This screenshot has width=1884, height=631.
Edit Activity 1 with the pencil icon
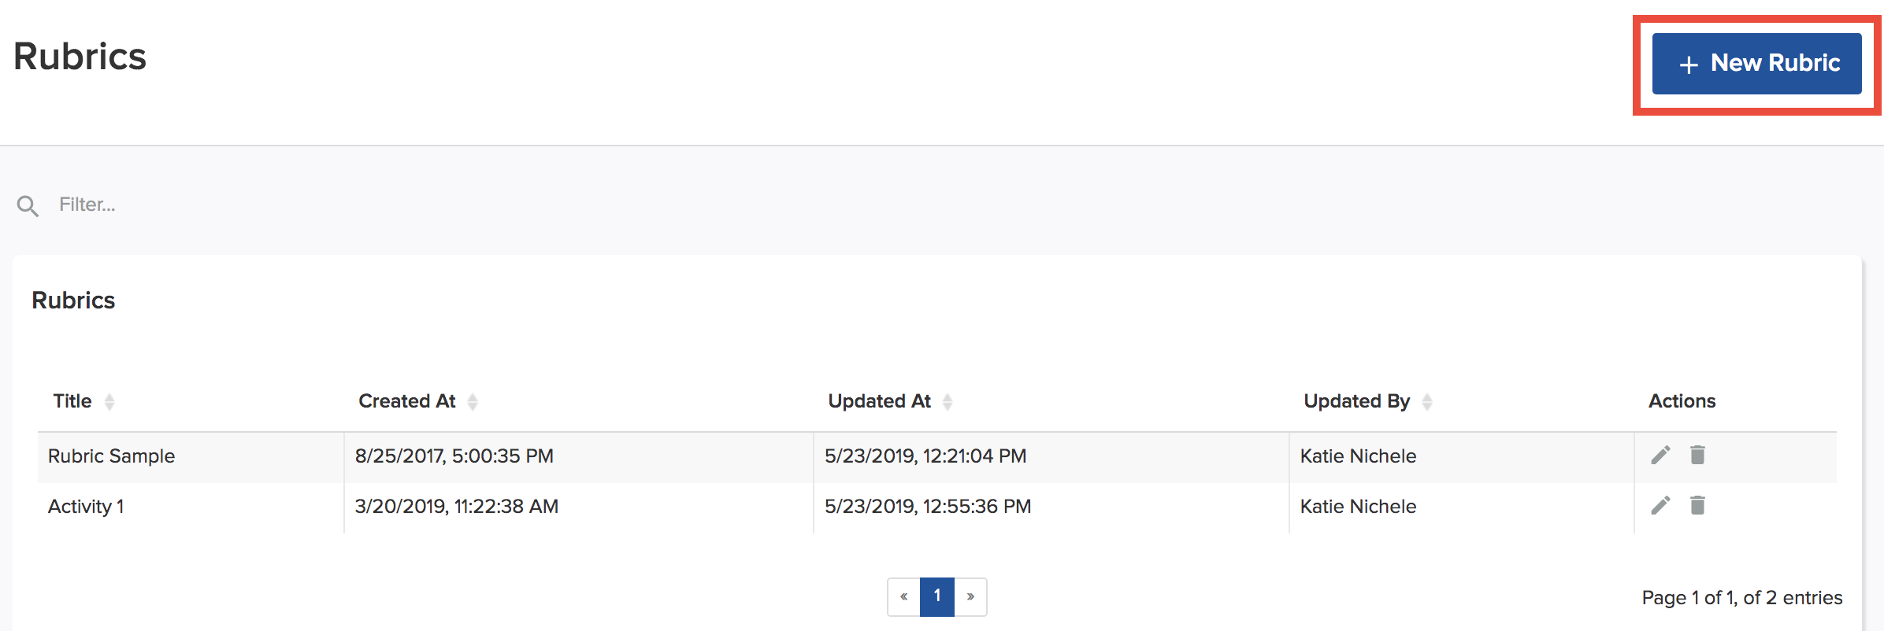(x=1660, y=506)
